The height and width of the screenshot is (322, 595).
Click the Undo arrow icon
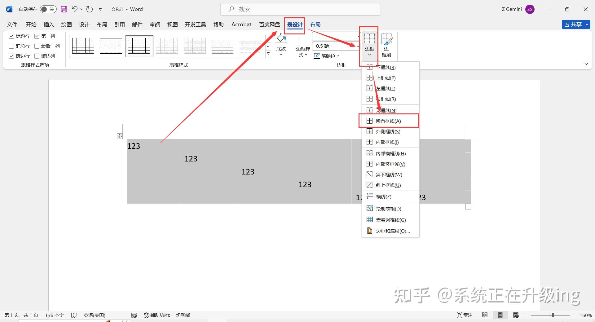(x=74, y=9)
